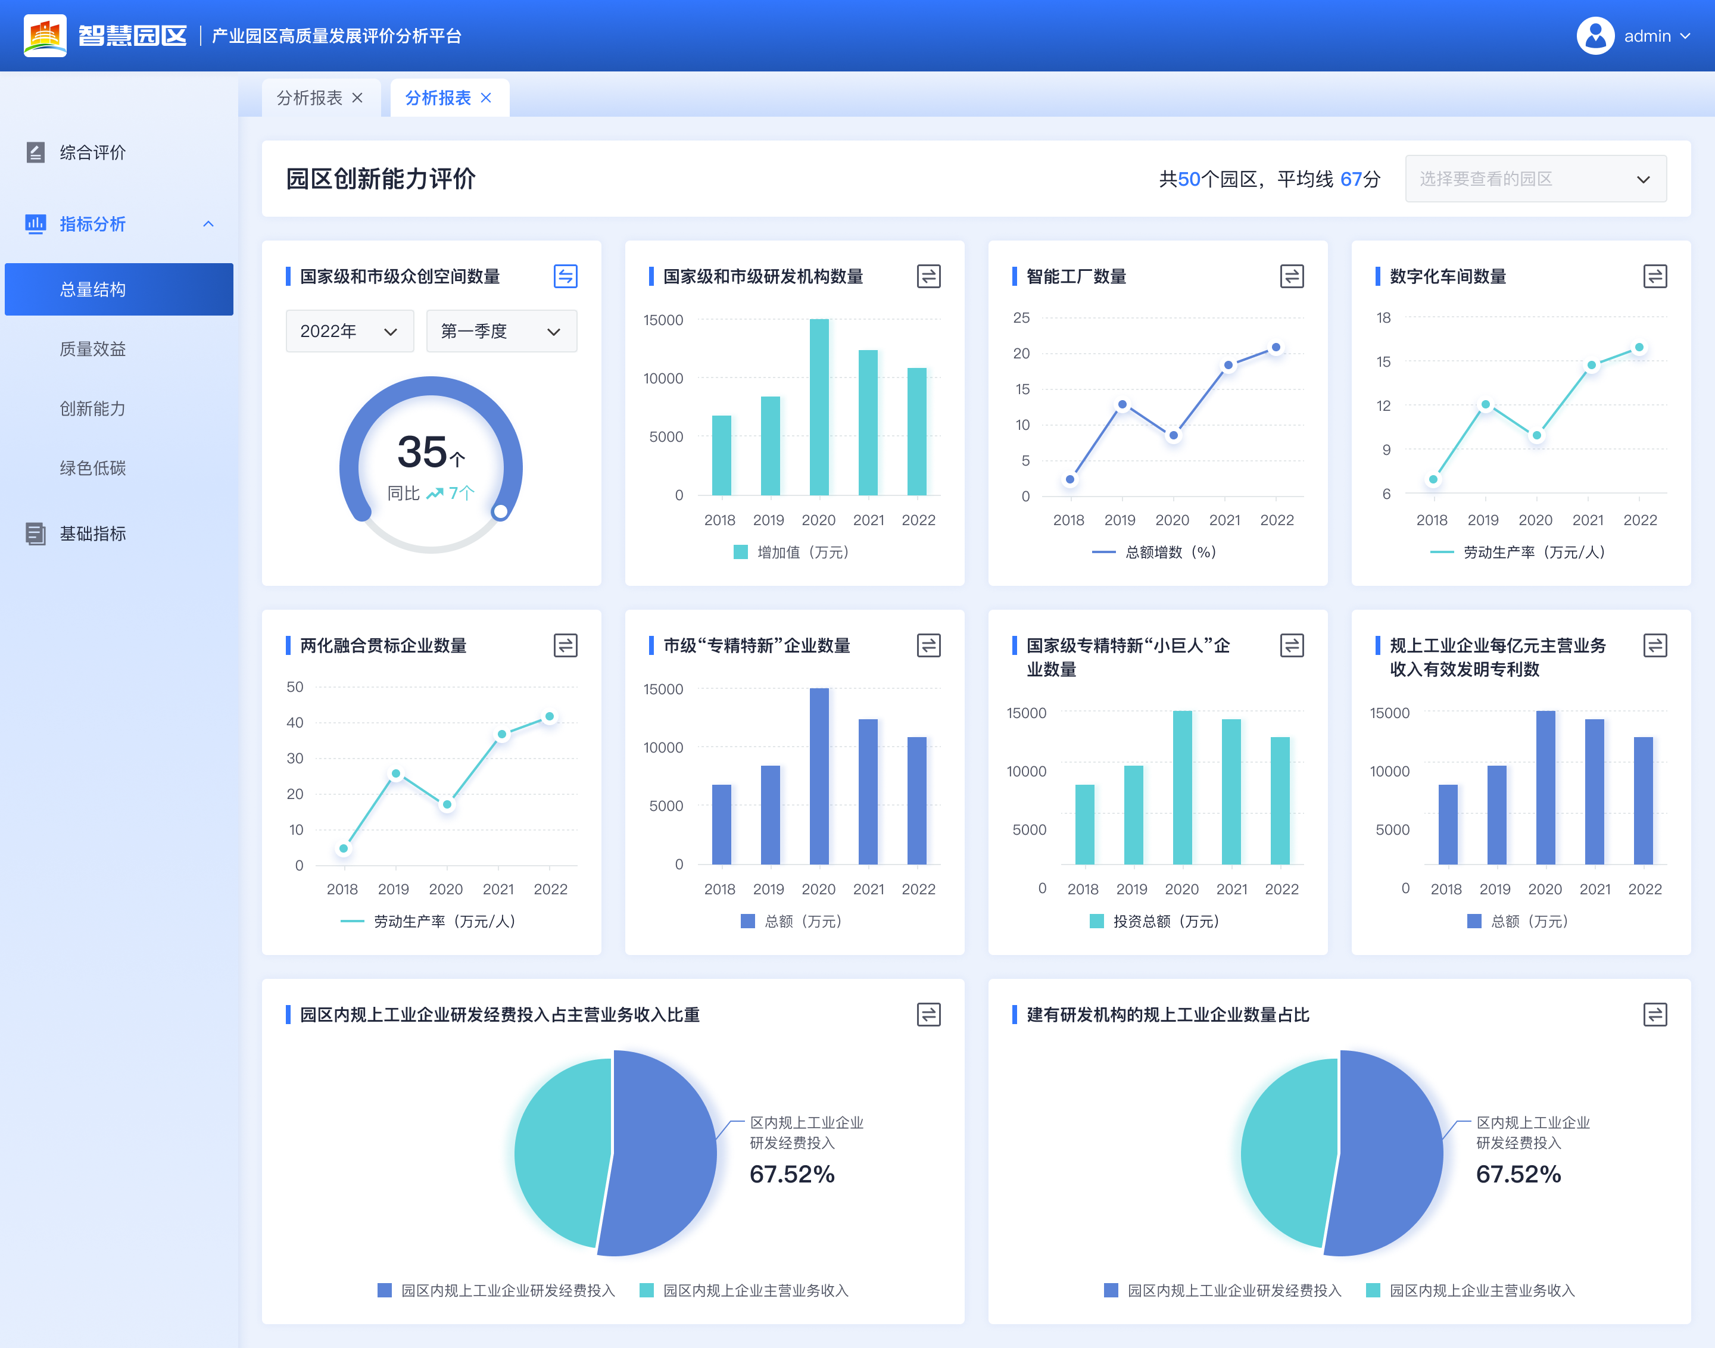Click the gauge ring handle on 35个 chart
Screen dimensions: 1715x1348
click(x=500, y=512)
